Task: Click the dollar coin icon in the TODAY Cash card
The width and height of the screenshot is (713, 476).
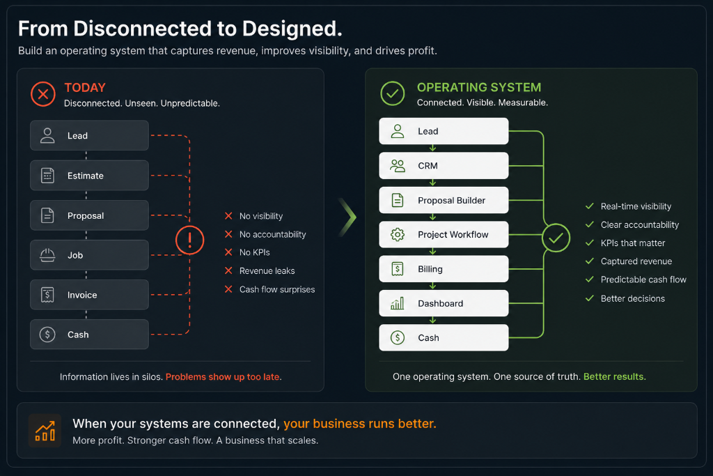Action: click(47, 335)
